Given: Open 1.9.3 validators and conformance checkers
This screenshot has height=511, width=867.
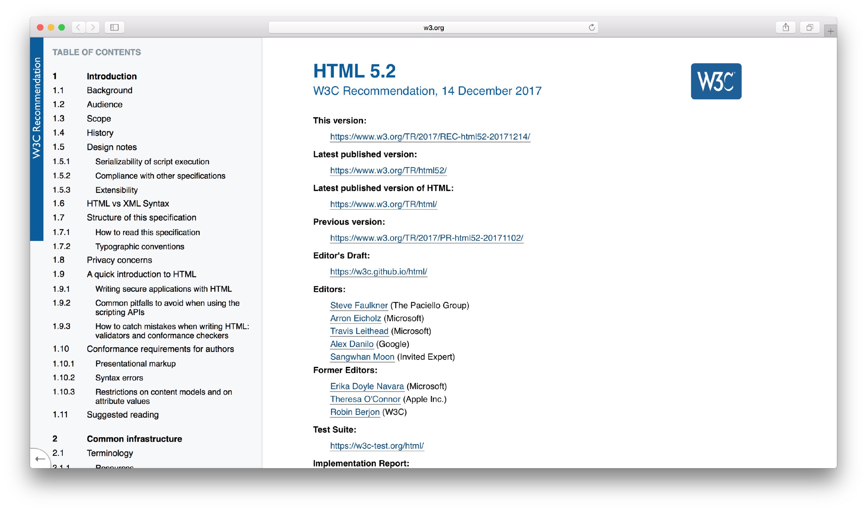Looking at the screenshot, I should [x=172, y=331].
